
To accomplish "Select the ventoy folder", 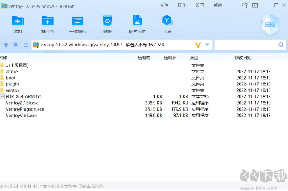I will click(144, 90).
